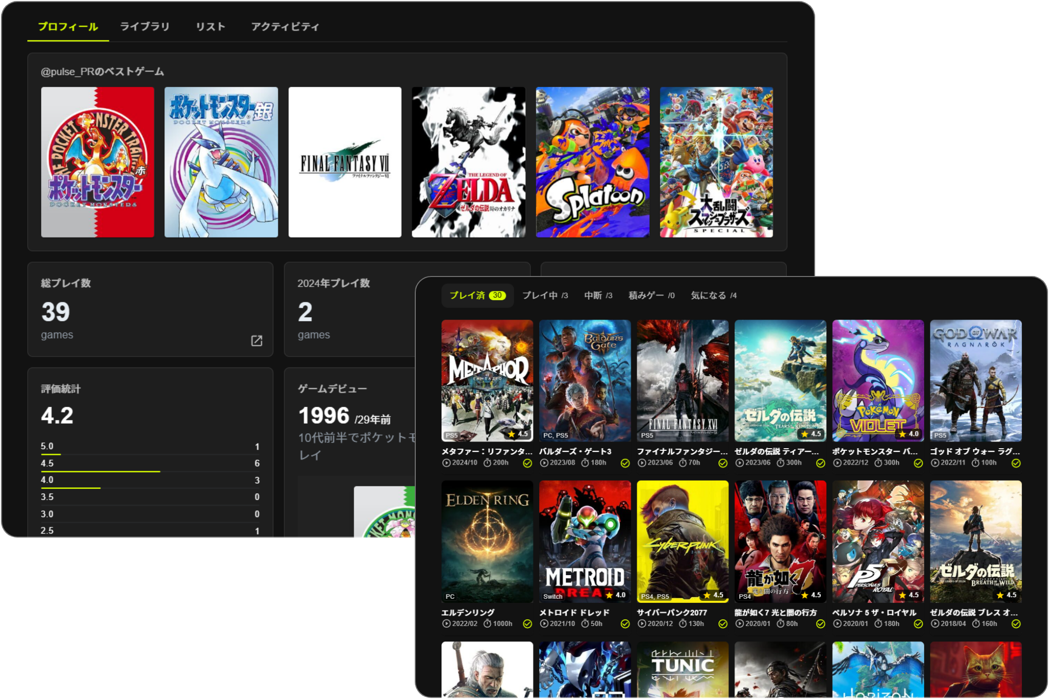Viewport: 1049px width, 699px height.
Task: Open the external link icon in 総プレイ数 card
Action: click(x=256, y=340)
